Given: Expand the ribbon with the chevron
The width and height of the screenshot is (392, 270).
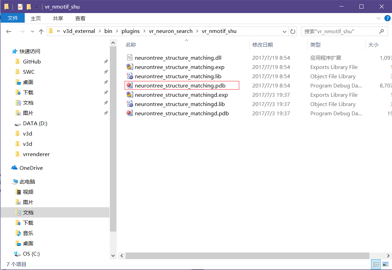Looking at the screenshot, I should [379, 18].
